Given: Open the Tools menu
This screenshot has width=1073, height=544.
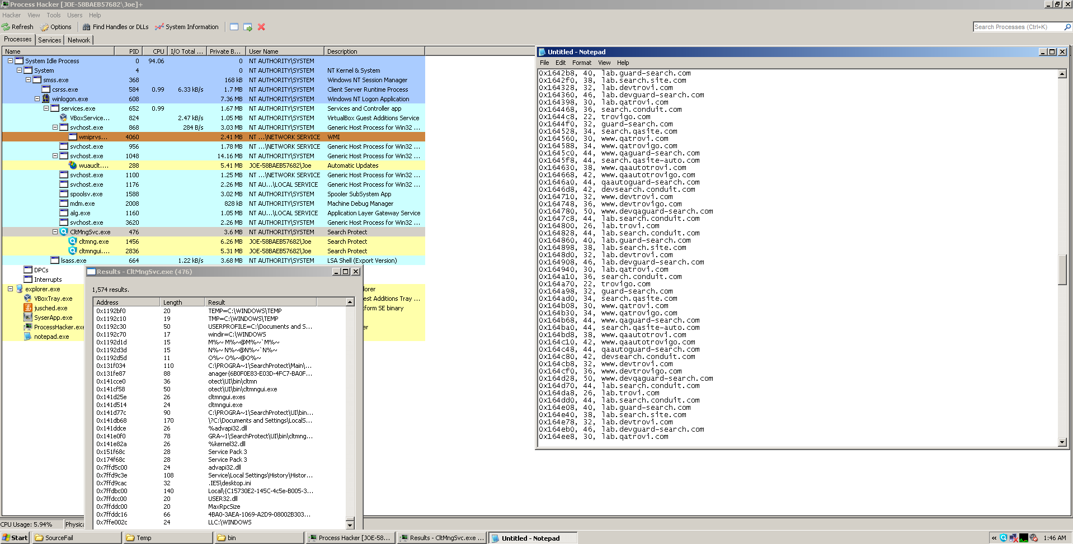Looking at the screenshot, I should point(54,15).
